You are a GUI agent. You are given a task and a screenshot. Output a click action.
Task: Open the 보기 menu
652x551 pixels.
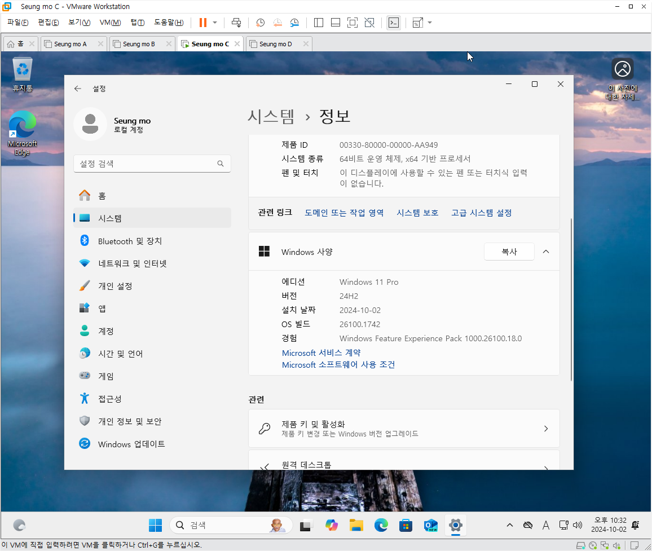click(x=80, y=23)
